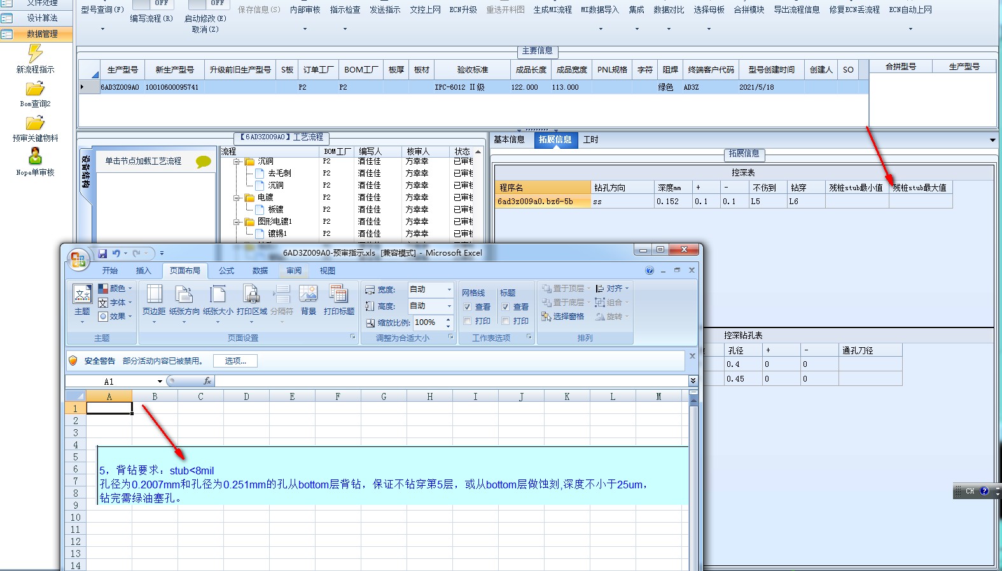This screenshot has width=1002, height=571.
Task: Open the Excel Office button
Action: [78, 259]
